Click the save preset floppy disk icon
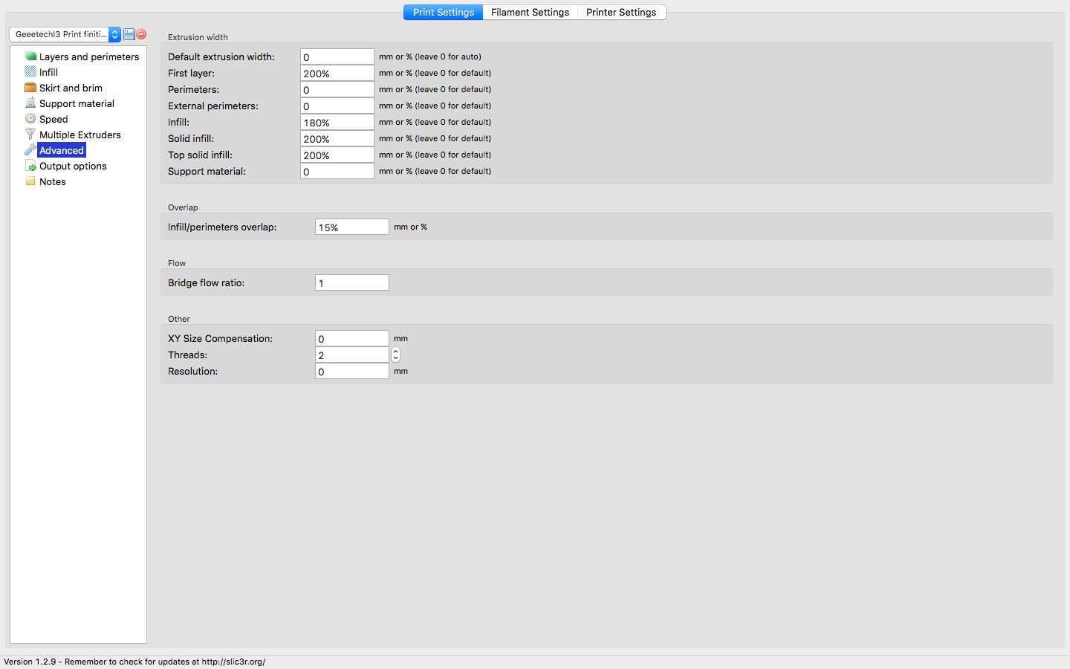Screen dimensions: 1070x669 [129, 34]
